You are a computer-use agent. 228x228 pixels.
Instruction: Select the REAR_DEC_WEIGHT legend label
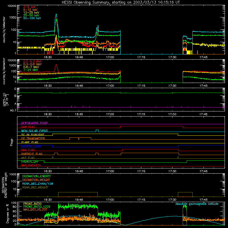35,188
